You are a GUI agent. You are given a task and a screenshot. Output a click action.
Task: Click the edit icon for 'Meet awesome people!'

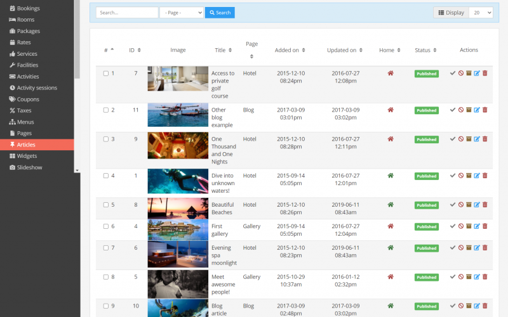pos(477,277)
